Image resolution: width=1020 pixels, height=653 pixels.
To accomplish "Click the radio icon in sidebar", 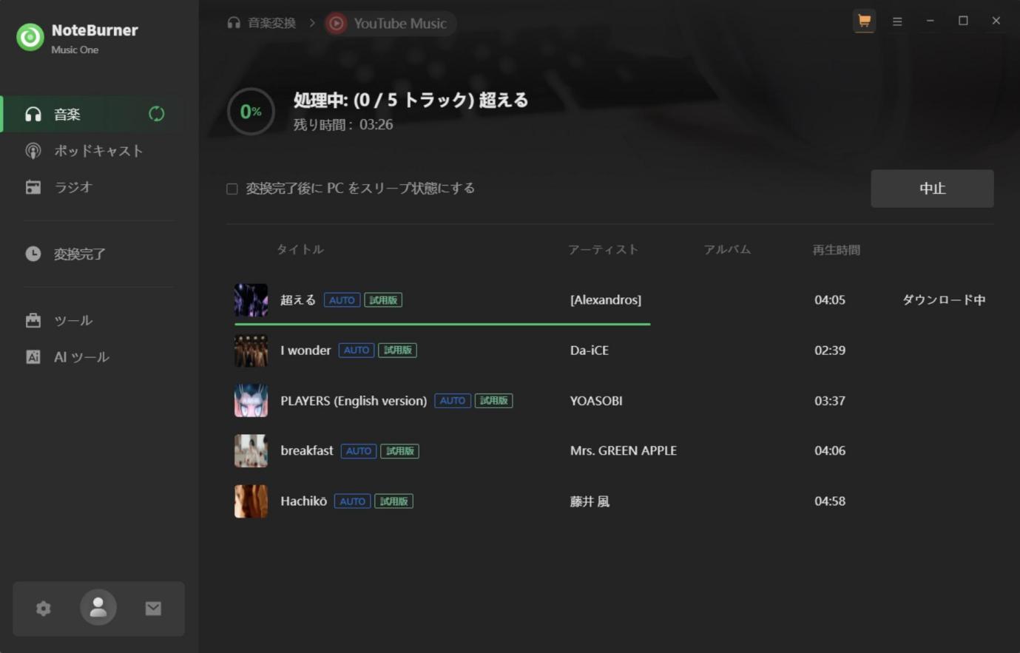I will pos(33,187).
